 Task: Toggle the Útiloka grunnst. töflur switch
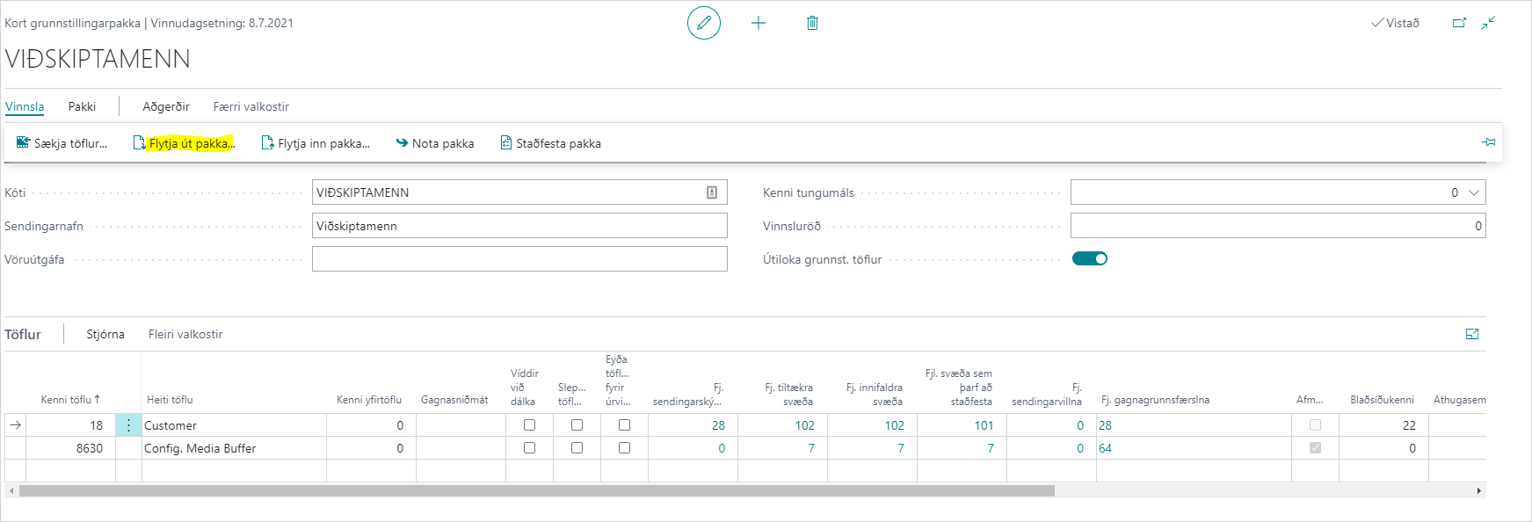click(1089, 258)
